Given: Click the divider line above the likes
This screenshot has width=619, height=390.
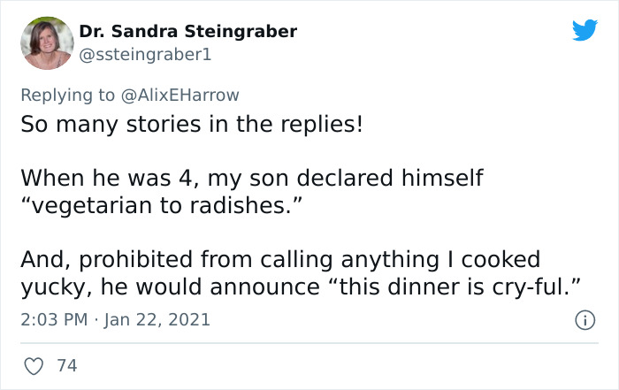Looking at the screenshot, I should (309, 343).
